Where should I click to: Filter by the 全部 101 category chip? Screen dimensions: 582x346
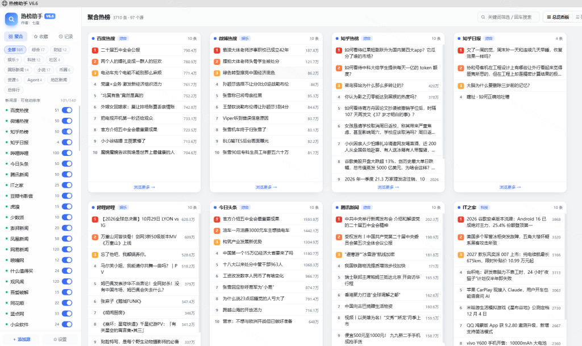coord(15,50)
